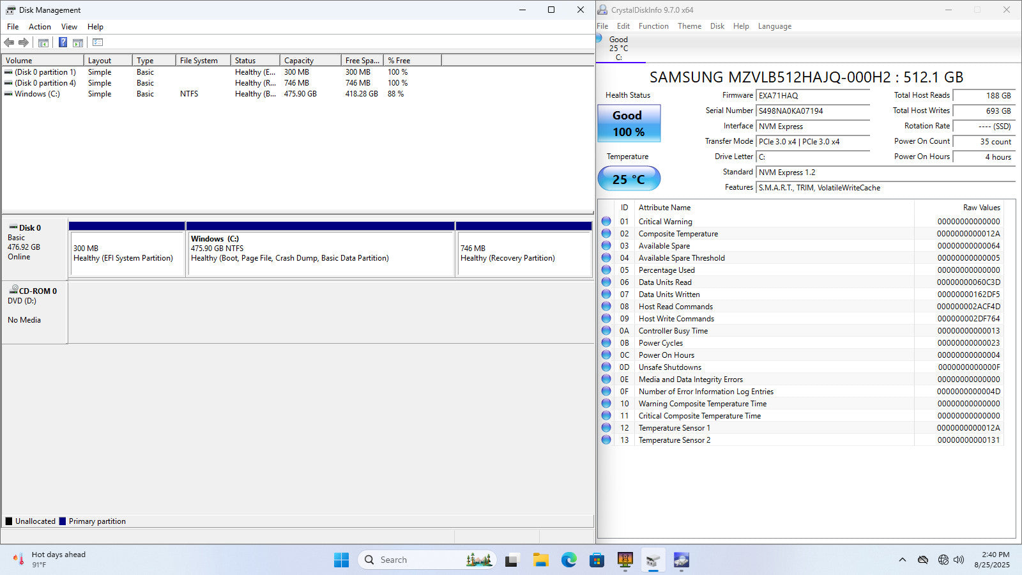
Task: Open the Action menu in Disk Management
Action: coord(40,27)
